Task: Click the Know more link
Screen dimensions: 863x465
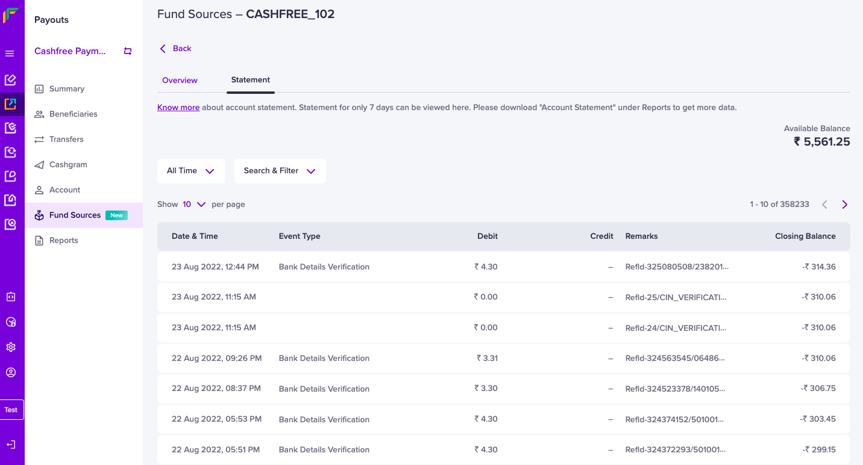Action: pyautogui.click(x=178, y=108)
